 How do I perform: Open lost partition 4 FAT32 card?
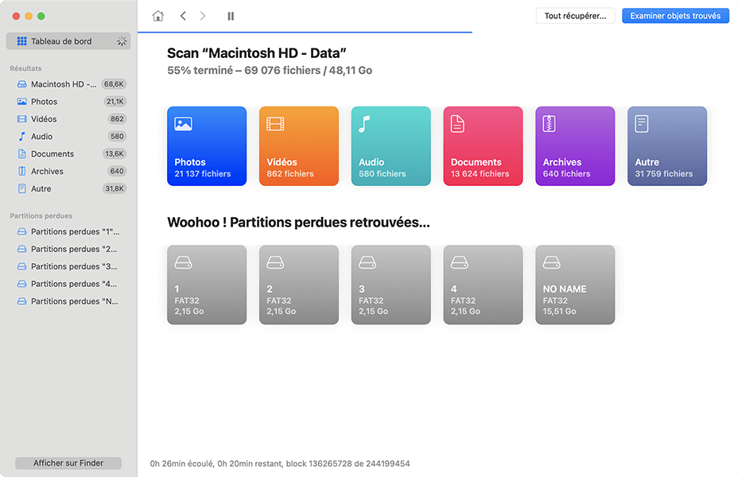[483, 285]
